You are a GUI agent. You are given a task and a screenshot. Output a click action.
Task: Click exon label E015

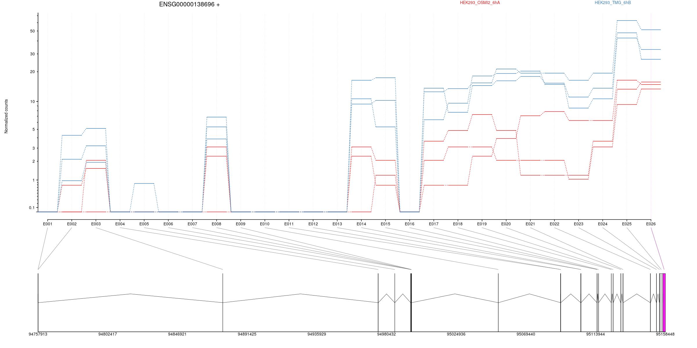tap(385, 224)
